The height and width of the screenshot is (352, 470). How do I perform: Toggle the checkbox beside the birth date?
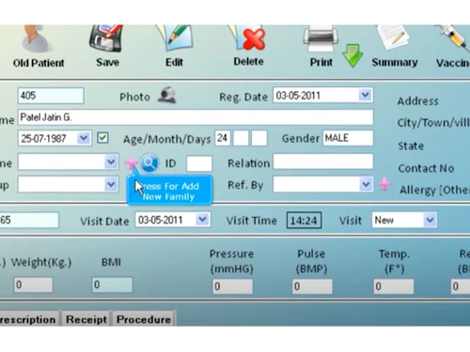tap(102, 138)
